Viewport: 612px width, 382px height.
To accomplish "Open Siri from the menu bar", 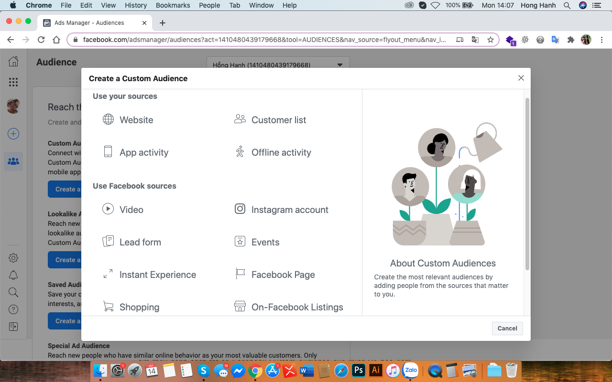I will point(582,5).
